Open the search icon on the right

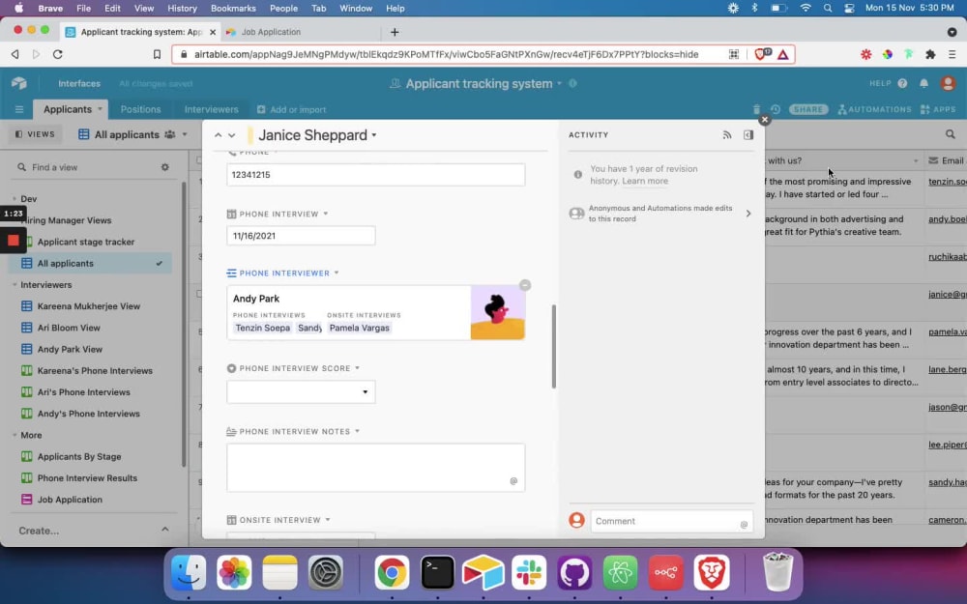tap(952, 132)
